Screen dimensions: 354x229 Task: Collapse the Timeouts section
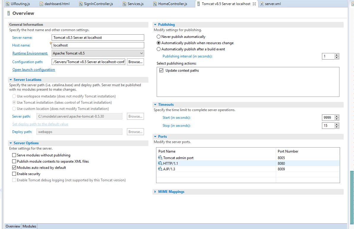pos(155,105)
